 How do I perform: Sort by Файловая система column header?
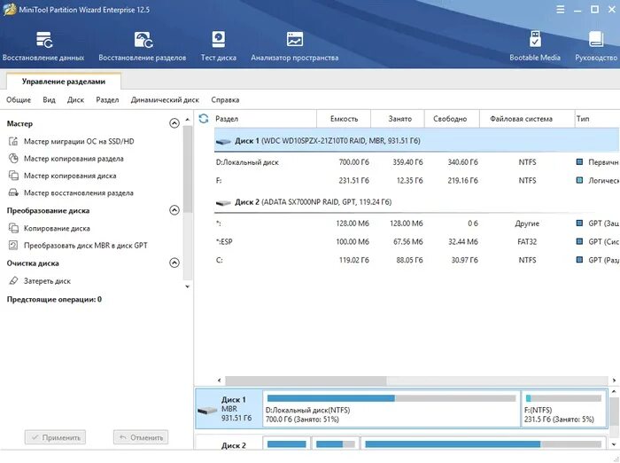click(x=527, y=119)
